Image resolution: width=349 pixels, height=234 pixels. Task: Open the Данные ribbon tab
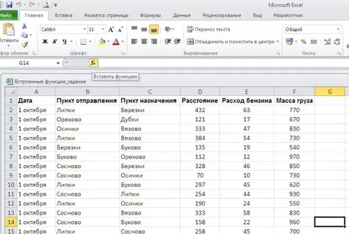pyautogui.click(x=181, y=15)
